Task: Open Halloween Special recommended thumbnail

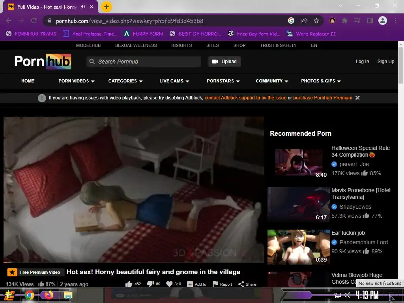Action: coord(299,162)
